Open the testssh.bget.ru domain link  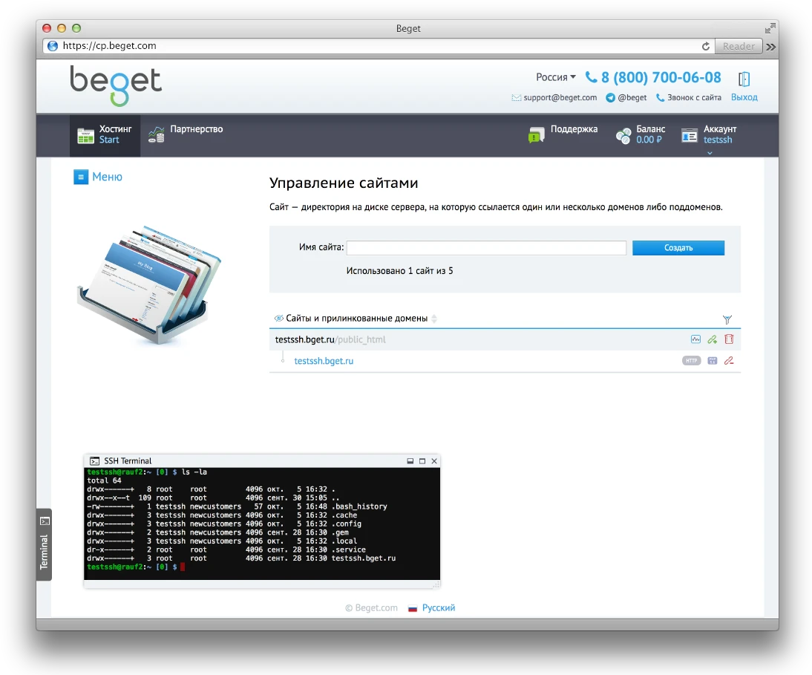pyautogui.click(x=324, y=361)
